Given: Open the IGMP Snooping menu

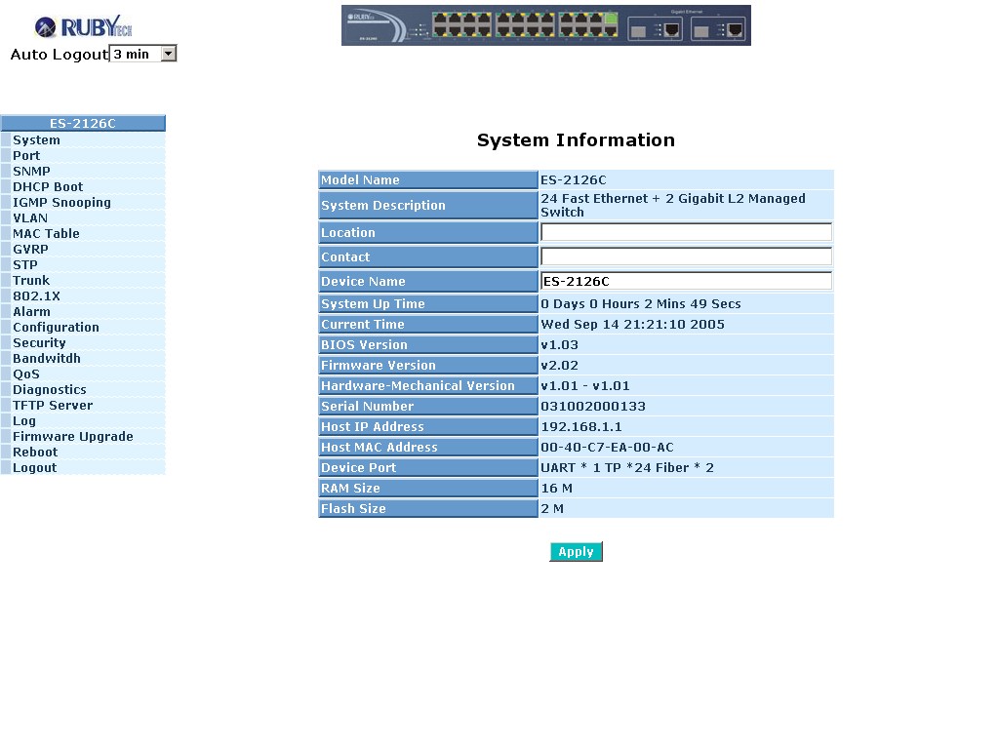Looking at the screenshot, I should coord(61,203).
